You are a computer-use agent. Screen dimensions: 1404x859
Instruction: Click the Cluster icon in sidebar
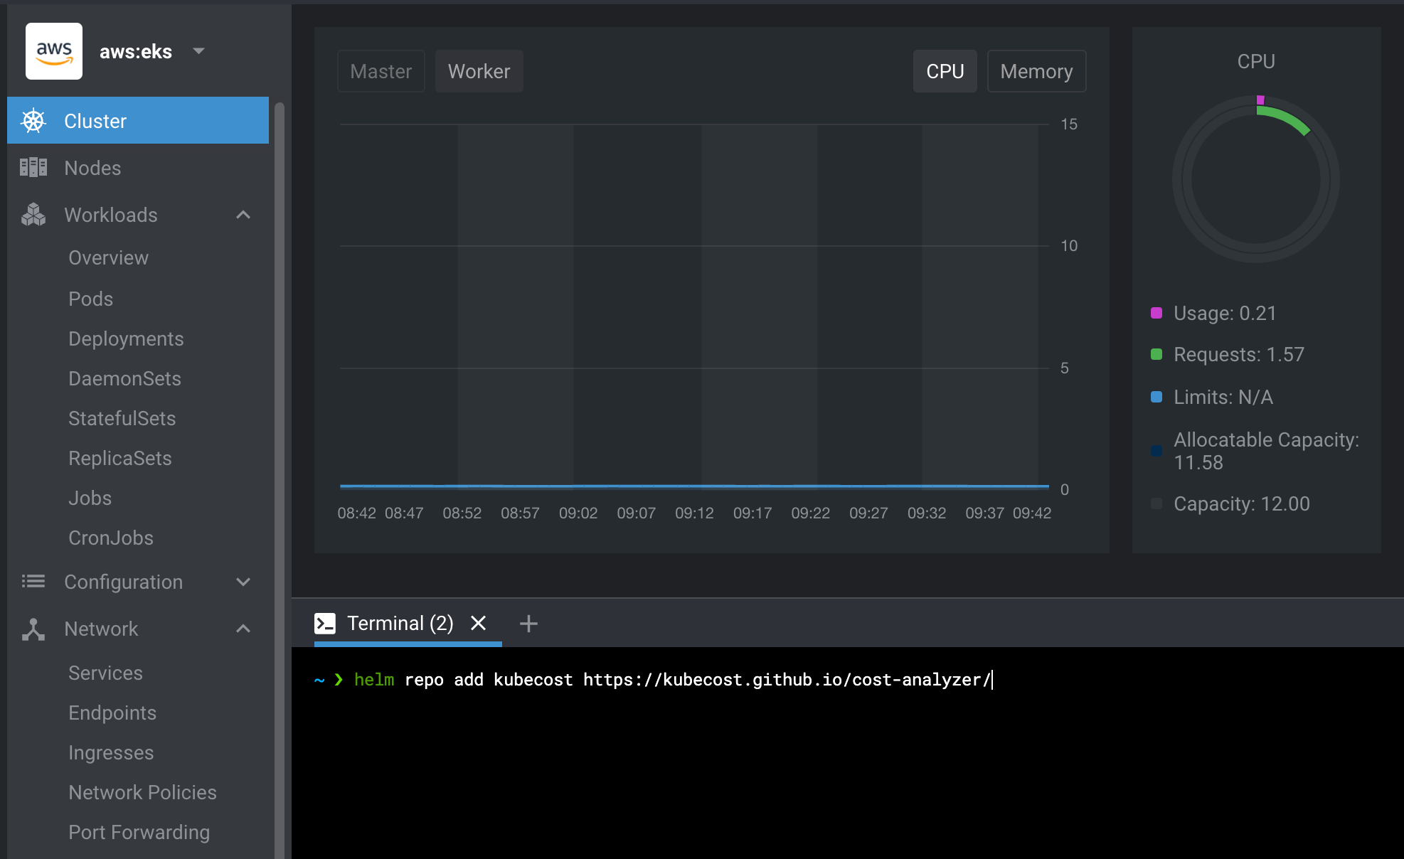click(35, 122)
